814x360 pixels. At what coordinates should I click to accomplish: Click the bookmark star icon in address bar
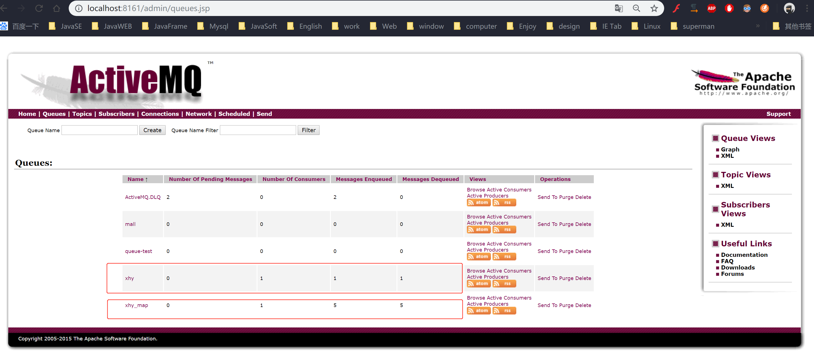point(654,8)
